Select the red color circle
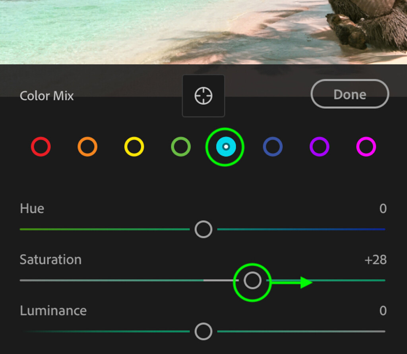407x354 pixels. (41, 147)
